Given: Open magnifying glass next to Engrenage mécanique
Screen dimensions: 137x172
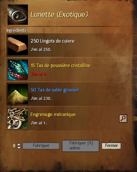Looking at the screenshot, I should click(123, 119).
